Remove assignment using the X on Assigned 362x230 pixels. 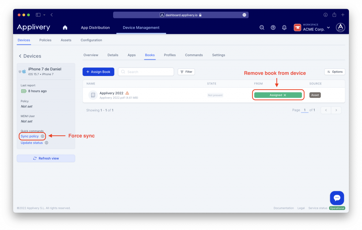click(x=285, y=95)
